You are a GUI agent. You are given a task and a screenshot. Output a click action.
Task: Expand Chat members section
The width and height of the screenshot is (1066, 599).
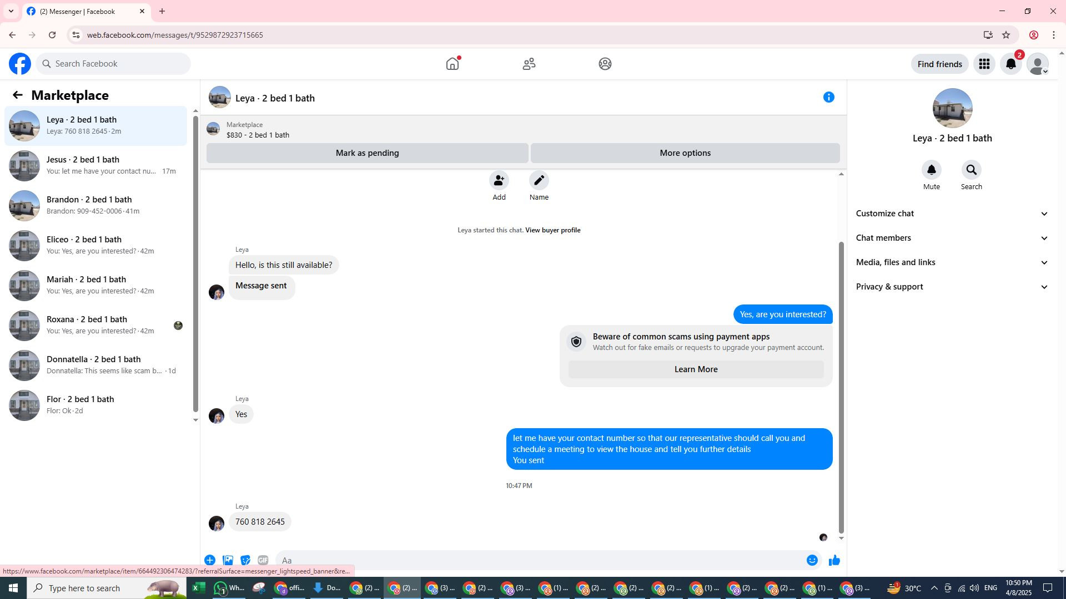pyautogui.click(x=952, y=238)
